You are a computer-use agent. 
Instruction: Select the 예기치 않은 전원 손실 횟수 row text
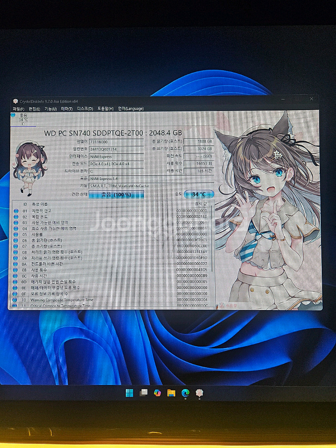pyautogui.click(x=53, y=282)
